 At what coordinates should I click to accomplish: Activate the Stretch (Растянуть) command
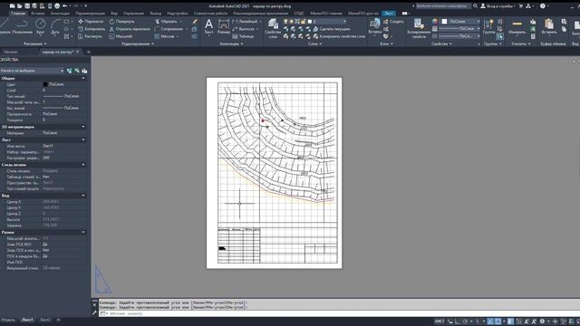point(90,36)
